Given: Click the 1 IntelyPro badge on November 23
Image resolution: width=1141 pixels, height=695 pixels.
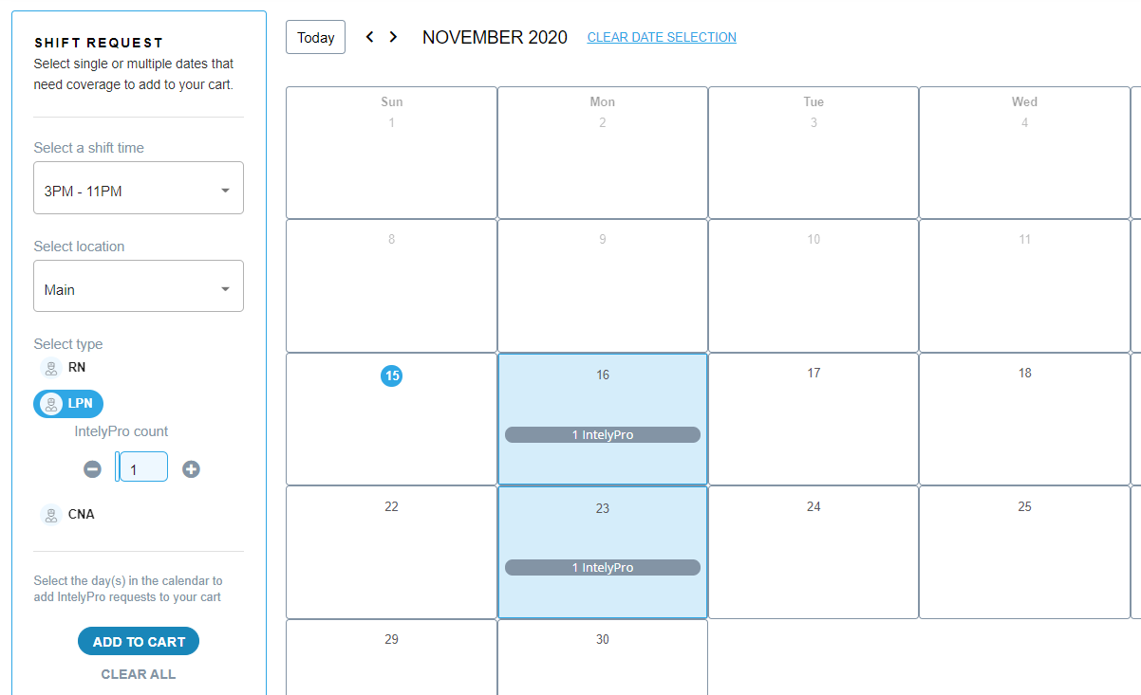Looking at the screenshot, I should 602,568.
